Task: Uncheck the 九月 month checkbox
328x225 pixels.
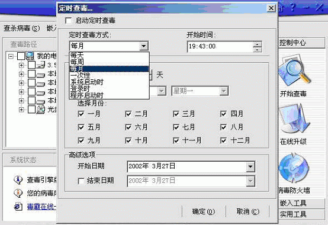Action: tap(81, 140)
